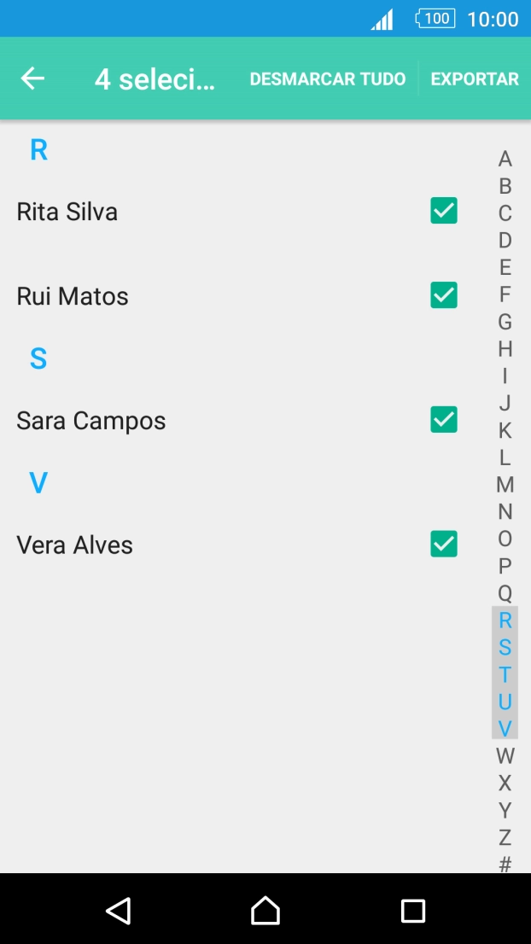The image size is (531, 944).
Task: Deselect Rui Matos using its checkbox
Action: [442, 294]
